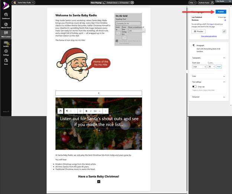232x194 pixels.
Task: Increase the Show a maximum of stepper
Action: click(x=144, y=30)
